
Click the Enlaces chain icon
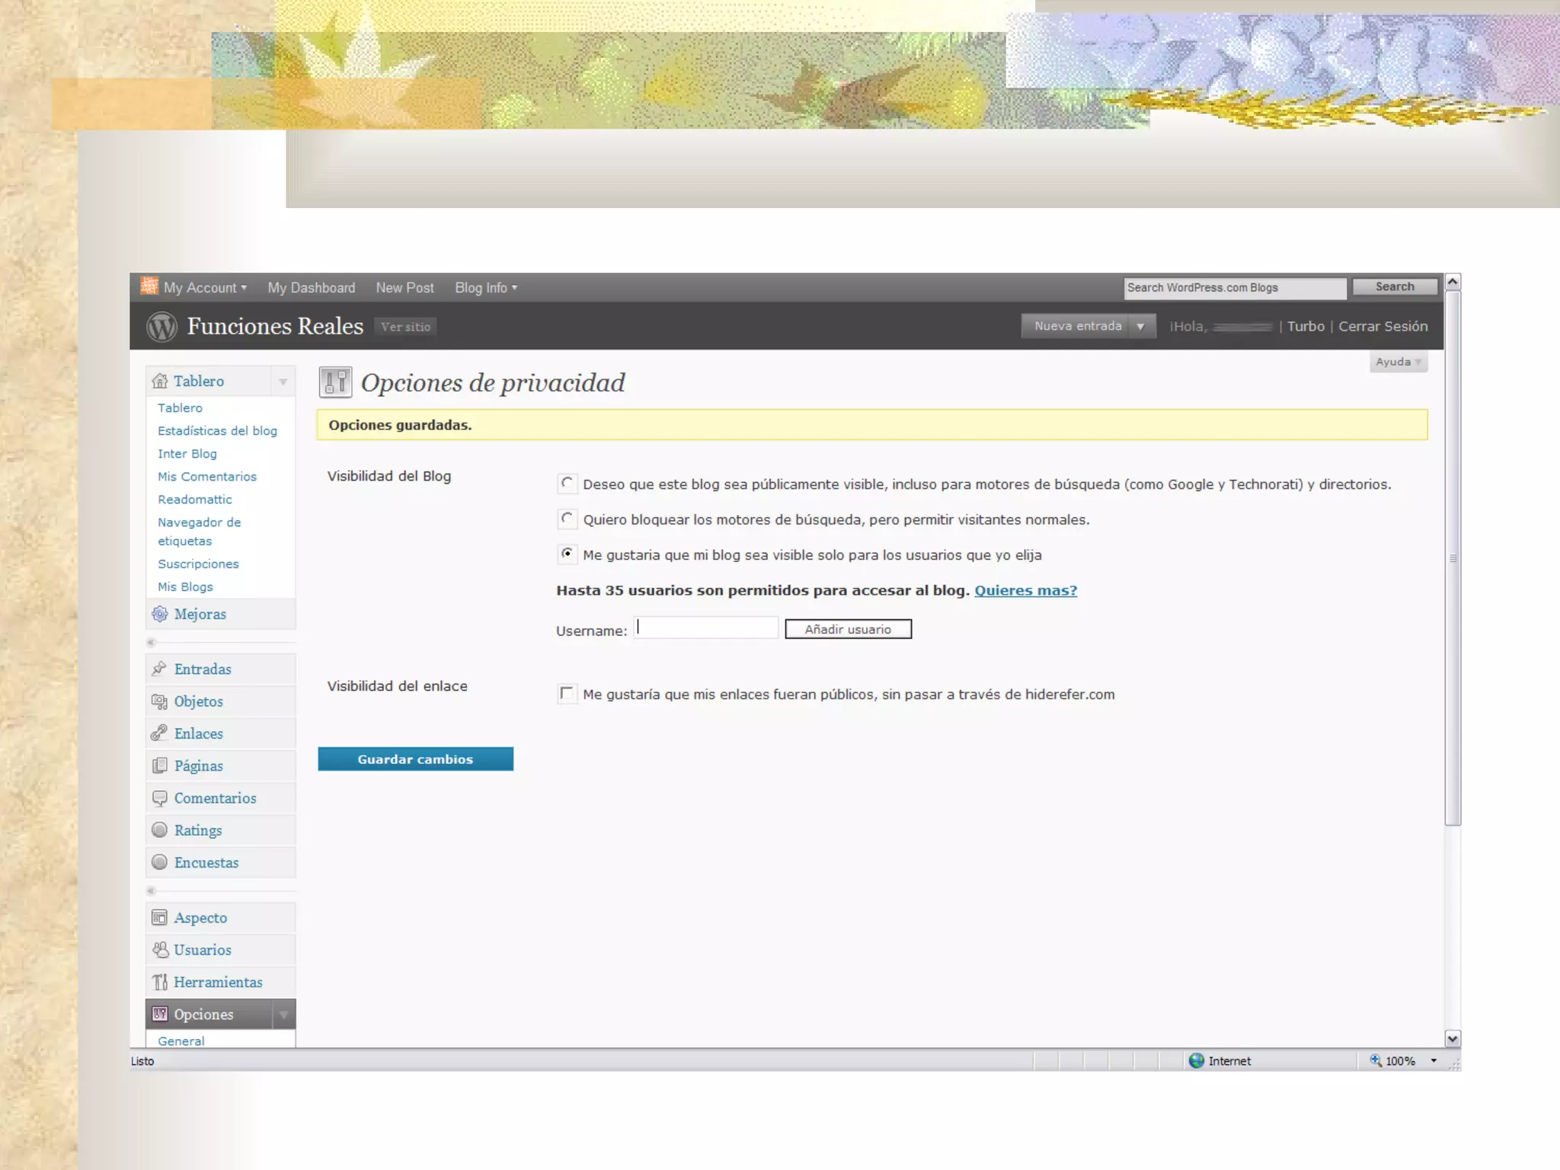[159, 734]
